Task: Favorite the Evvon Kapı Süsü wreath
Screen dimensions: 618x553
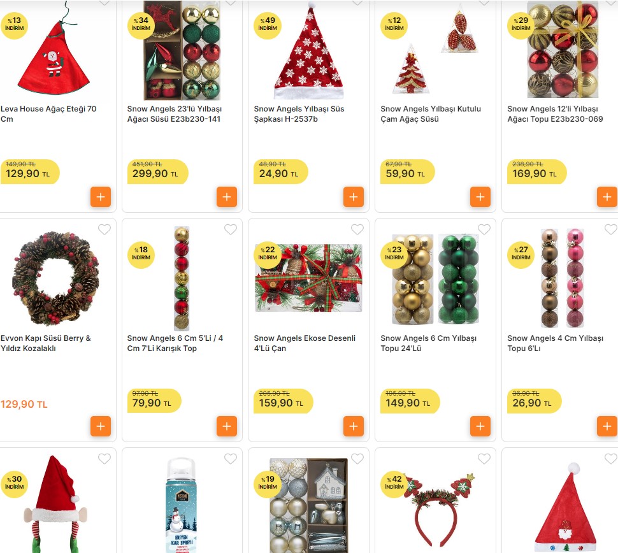Action: click(104, 229)
